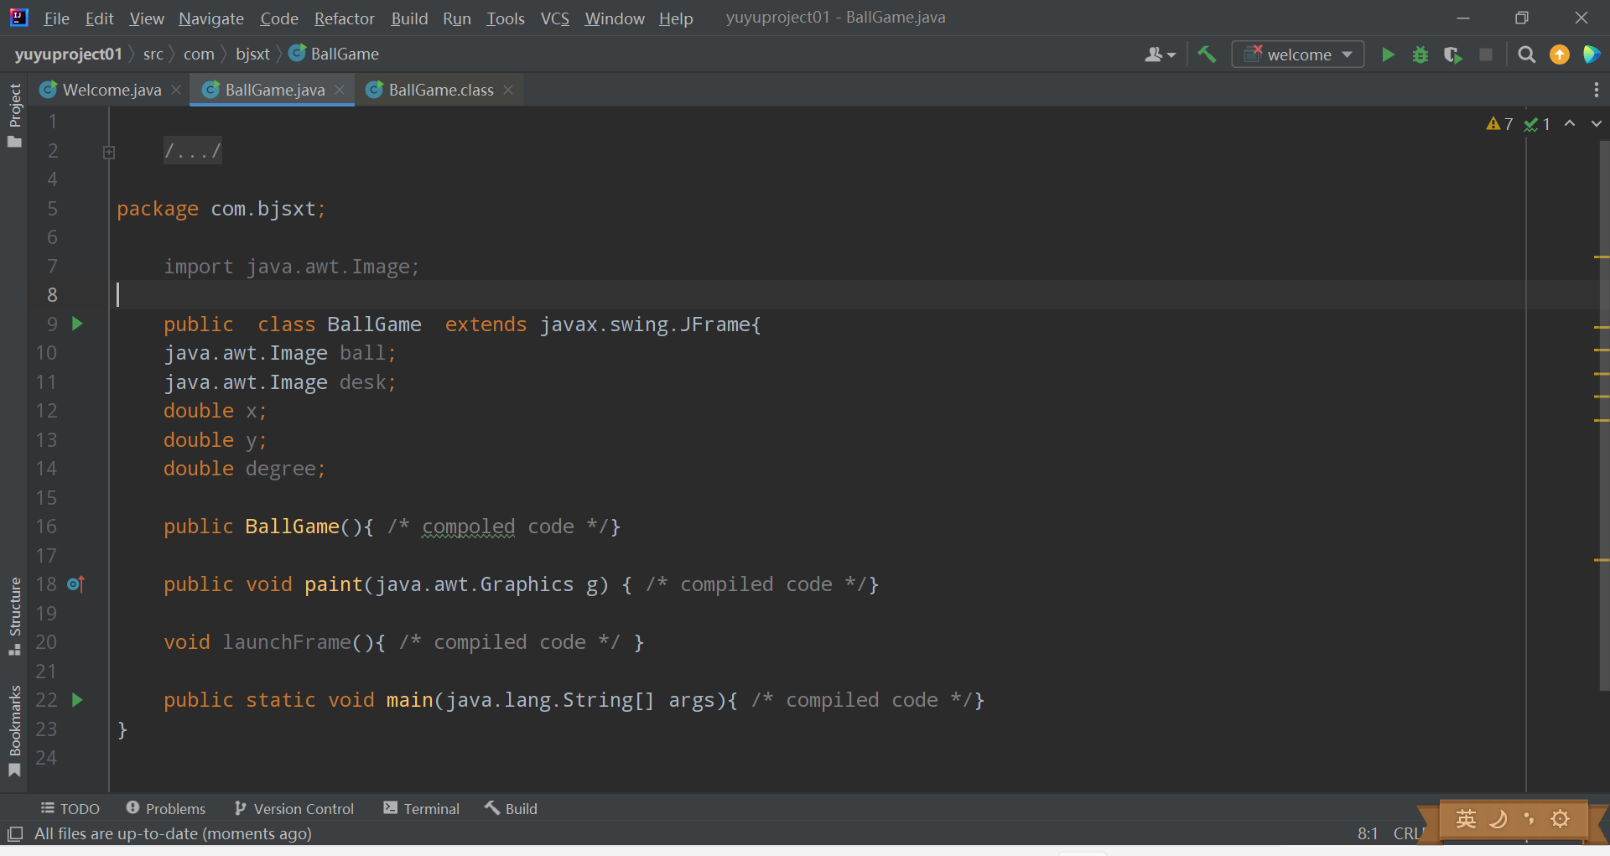The height and width of the screenshot is (856, 1610).
Task: Switch to the BallGame.class tab
Action: click(441, 90)
